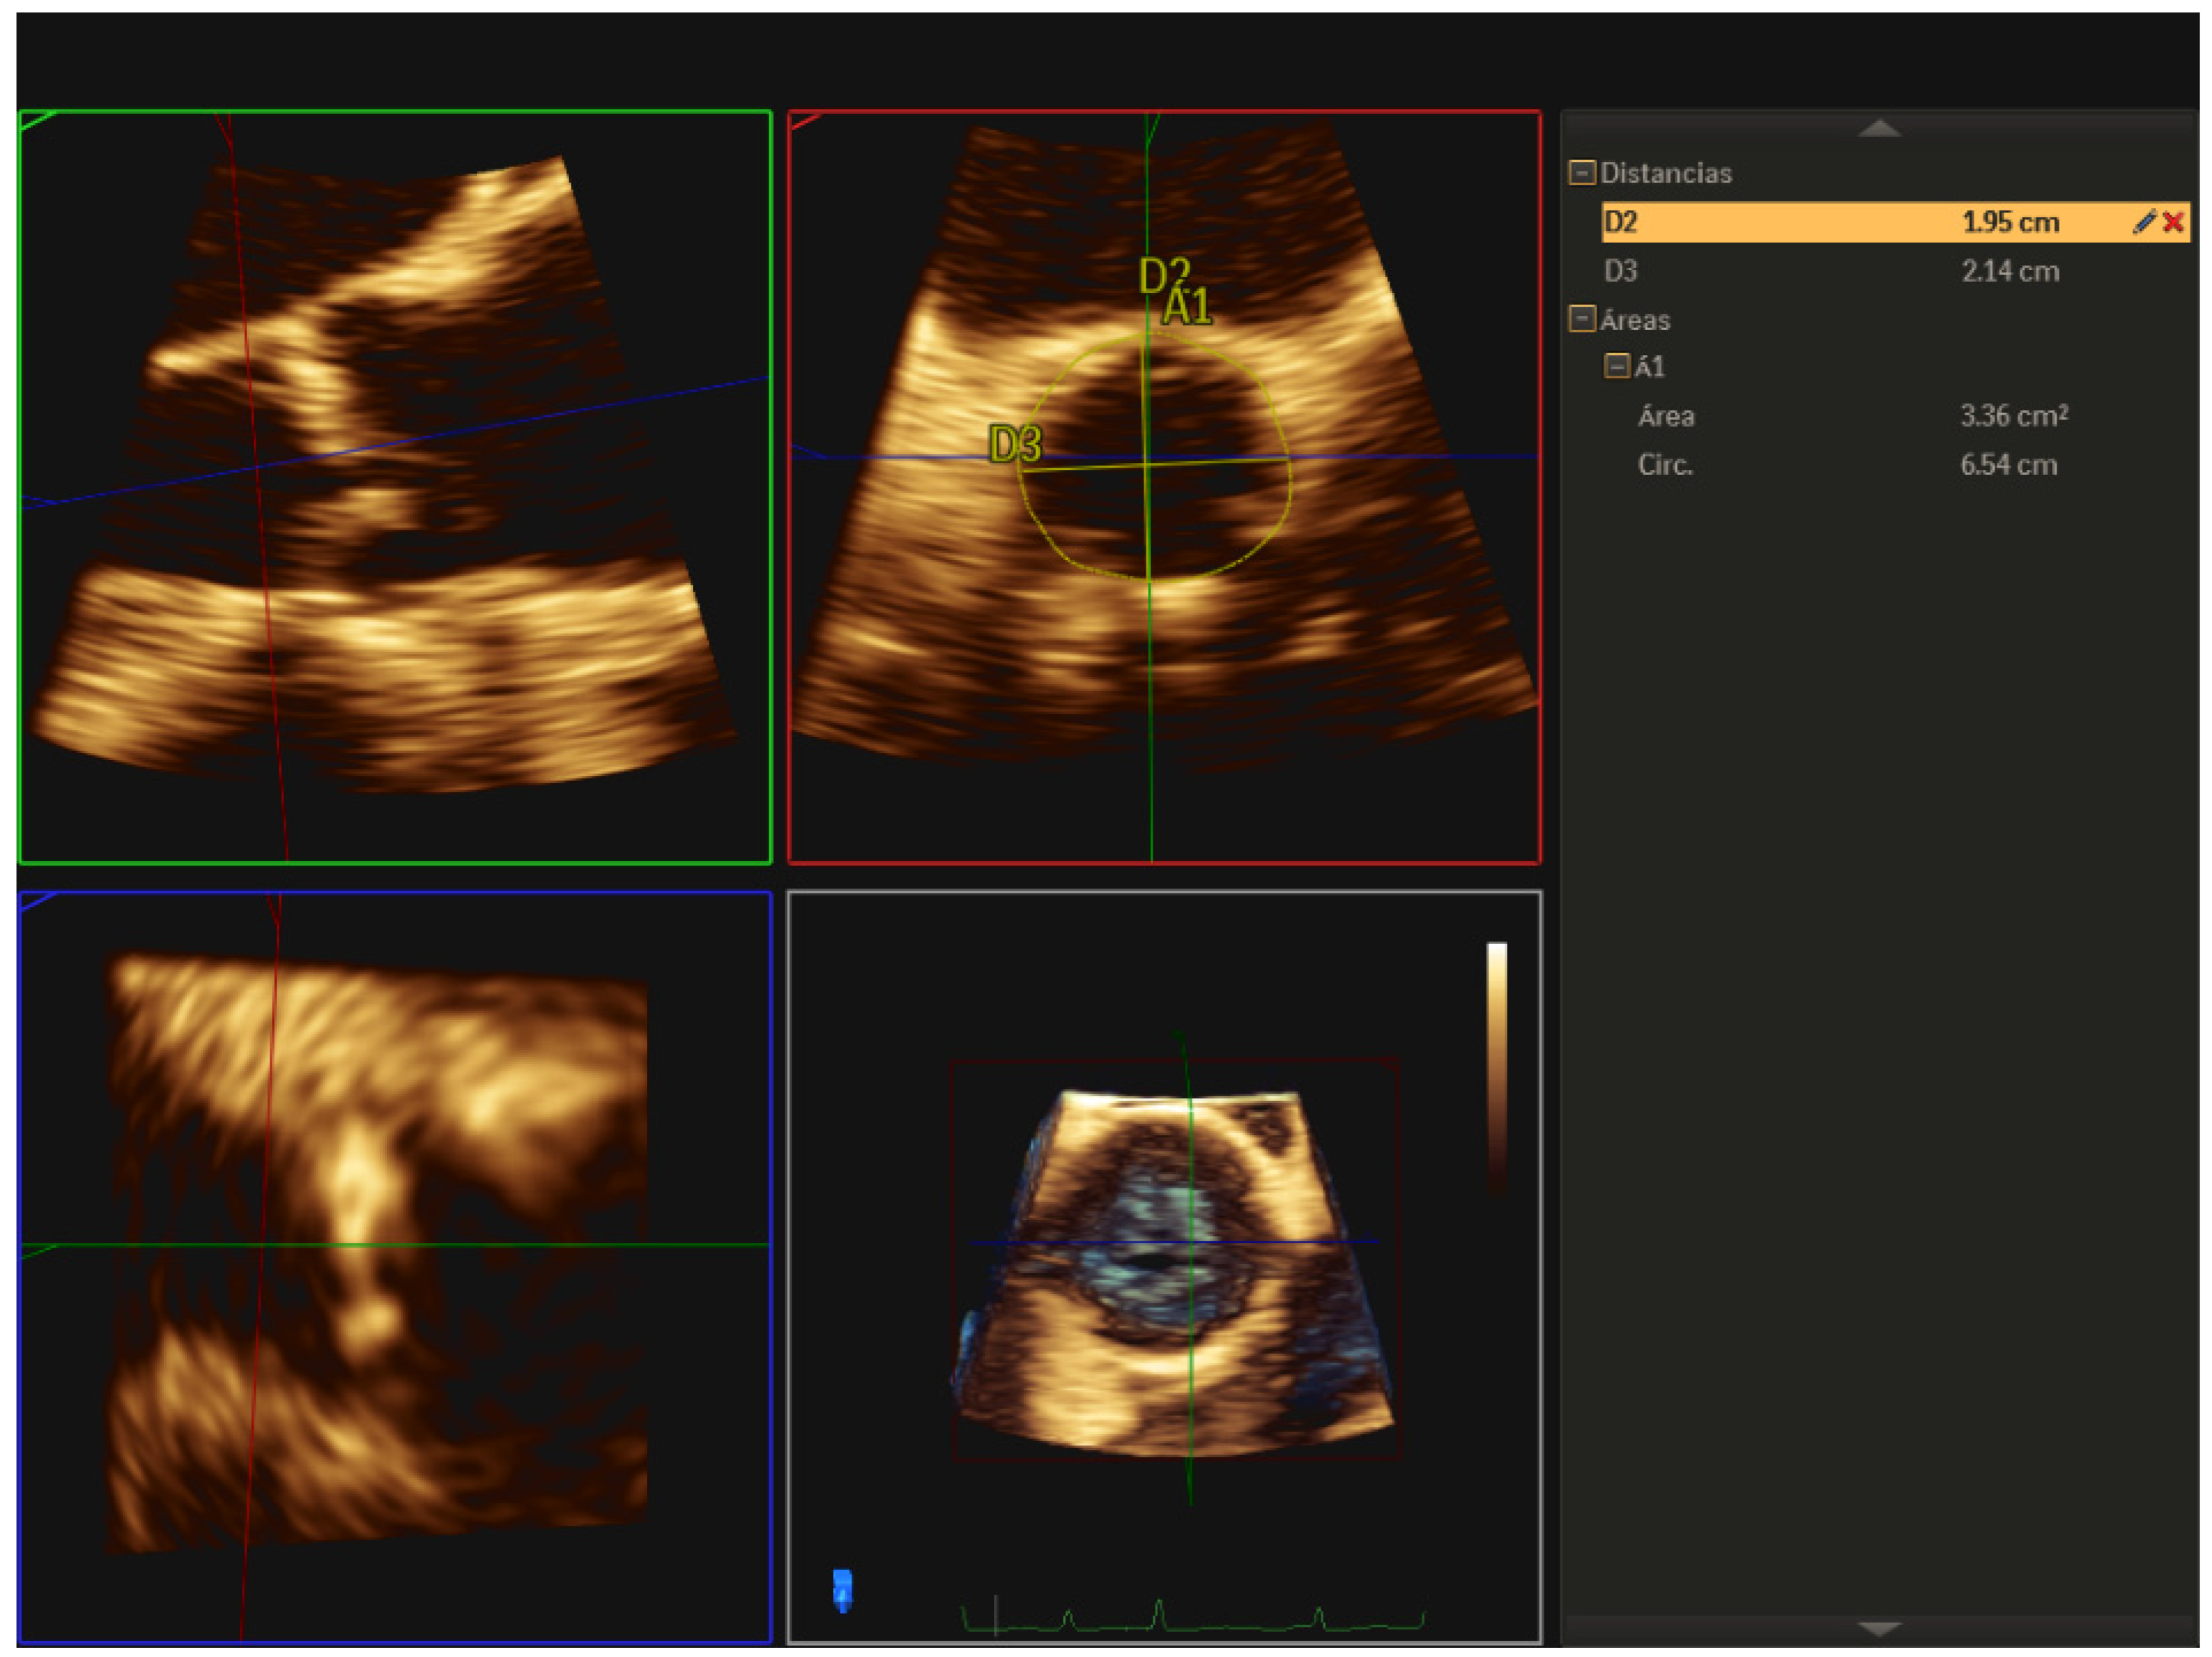Click the blue probe icon in 3D view
Image resolution: width=2212 pixels, height=1657 pixels.
click(842, 1589)
